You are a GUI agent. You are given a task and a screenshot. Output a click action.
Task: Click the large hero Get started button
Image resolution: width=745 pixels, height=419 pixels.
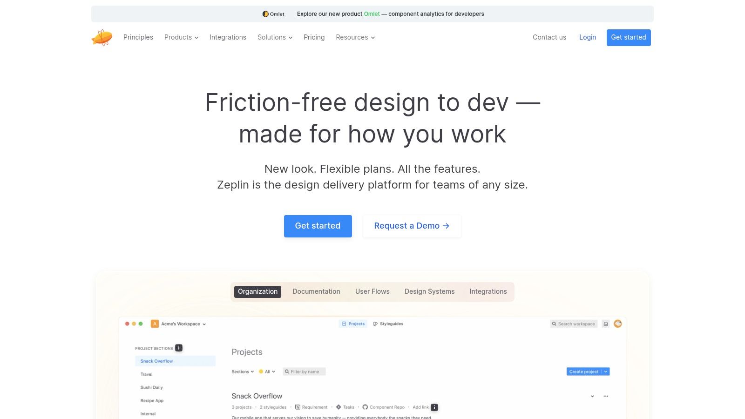point(318,226)
